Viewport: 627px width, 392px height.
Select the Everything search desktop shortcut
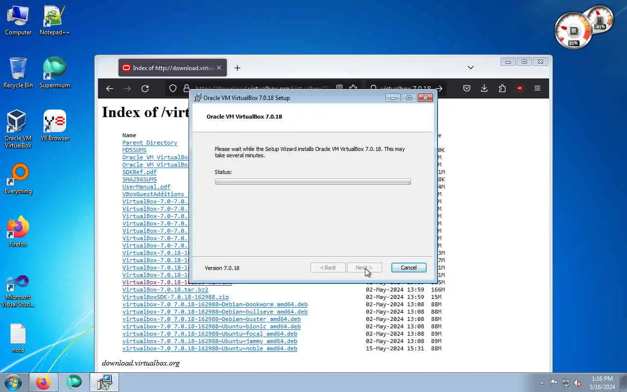click(18, 179)
